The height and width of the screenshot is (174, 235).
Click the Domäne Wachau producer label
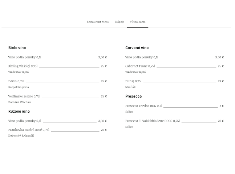pyautogui.click(x=19, y=102)
